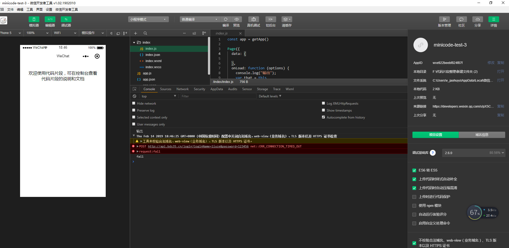This screenshot has height=248, width=509.
Task: Collapse the file tree panel icon
Action: (204, 33)
